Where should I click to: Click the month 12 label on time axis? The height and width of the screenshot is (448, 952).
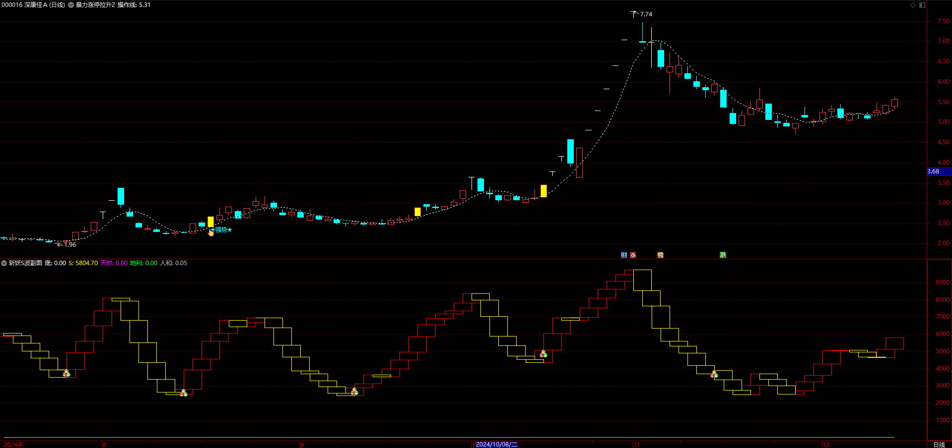[826, 445]
